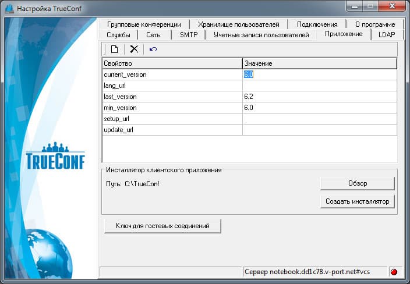Select the update_url property row

pos(250,130)
